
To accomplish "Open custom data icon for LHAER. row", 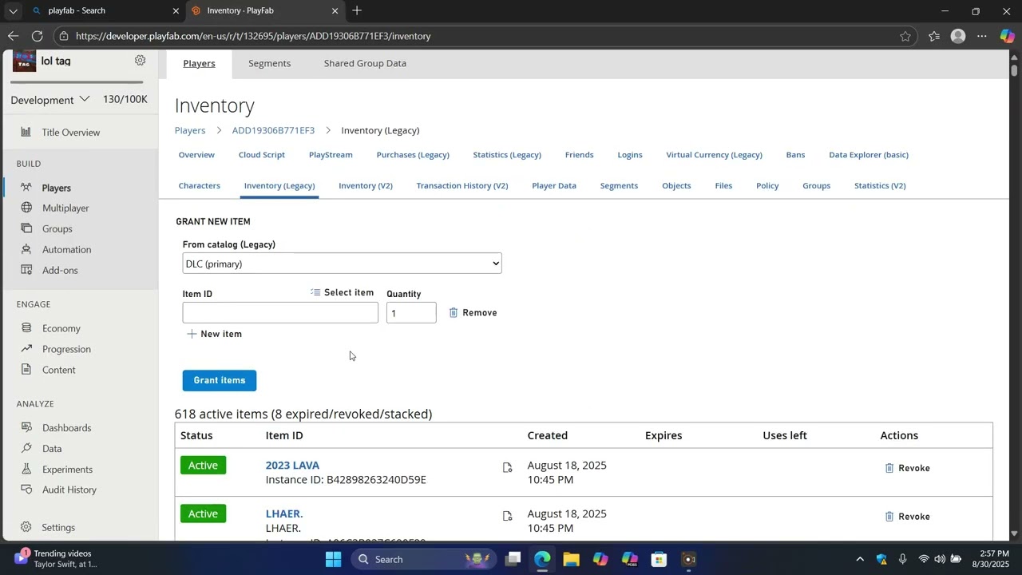I will [x=507, y=516].
